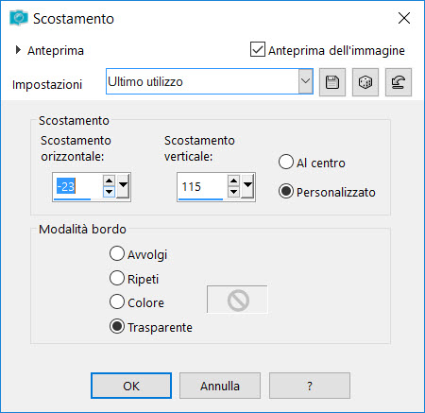The width and height of the screenshot is (425, 413).
Task: Click the randomize parameters dice icon
Action: (365, 82)
